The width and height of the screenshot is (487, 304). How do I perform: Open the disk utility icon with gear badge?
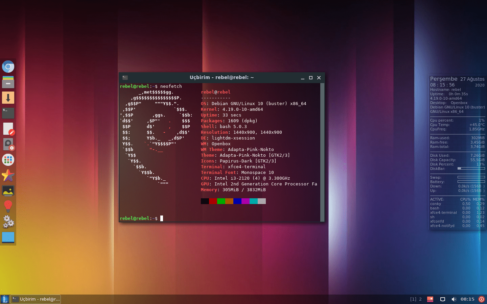point(8,144)
